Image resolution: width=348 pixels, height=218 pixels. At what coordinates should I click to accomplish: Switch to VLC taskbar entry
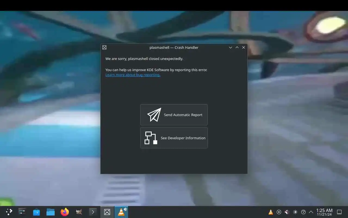(121, 212)
